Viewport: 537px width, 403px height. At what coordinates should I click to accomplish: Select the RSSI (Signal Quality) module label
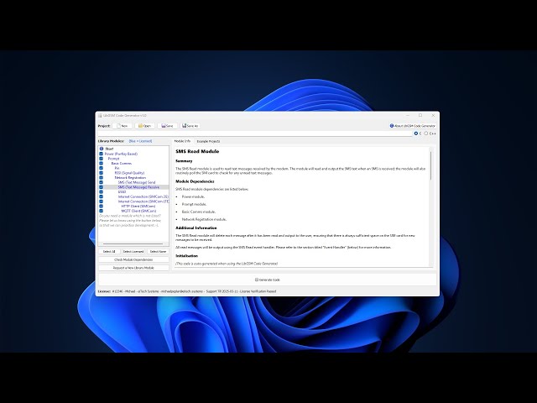[x=129, y=173]
